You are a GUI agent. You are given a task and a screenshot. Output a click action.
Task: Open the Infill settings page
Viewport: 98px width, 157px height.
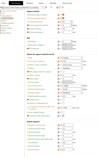[x=3, y=13]
